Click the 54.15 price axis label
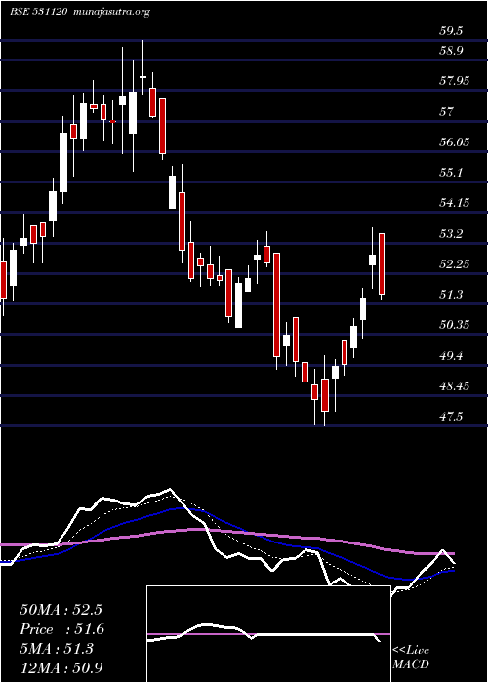This screenshot has width=488, height=683. pyautogui.click(x=454, y=203)
